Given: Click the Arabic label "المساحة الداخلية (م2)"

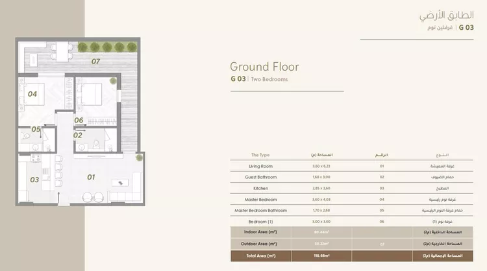Looking at the screenshot, I should 443,232.
